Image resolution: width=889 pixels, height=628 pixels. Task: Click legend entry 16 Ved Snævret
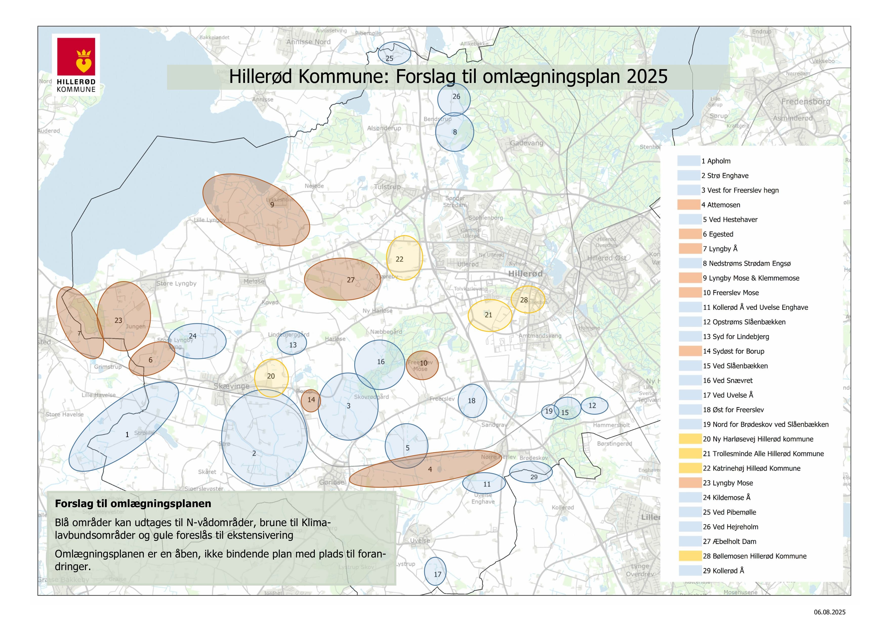pos(728,380)
